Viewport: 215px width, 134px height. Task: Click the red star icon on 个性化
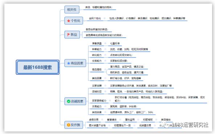(69, 21)
